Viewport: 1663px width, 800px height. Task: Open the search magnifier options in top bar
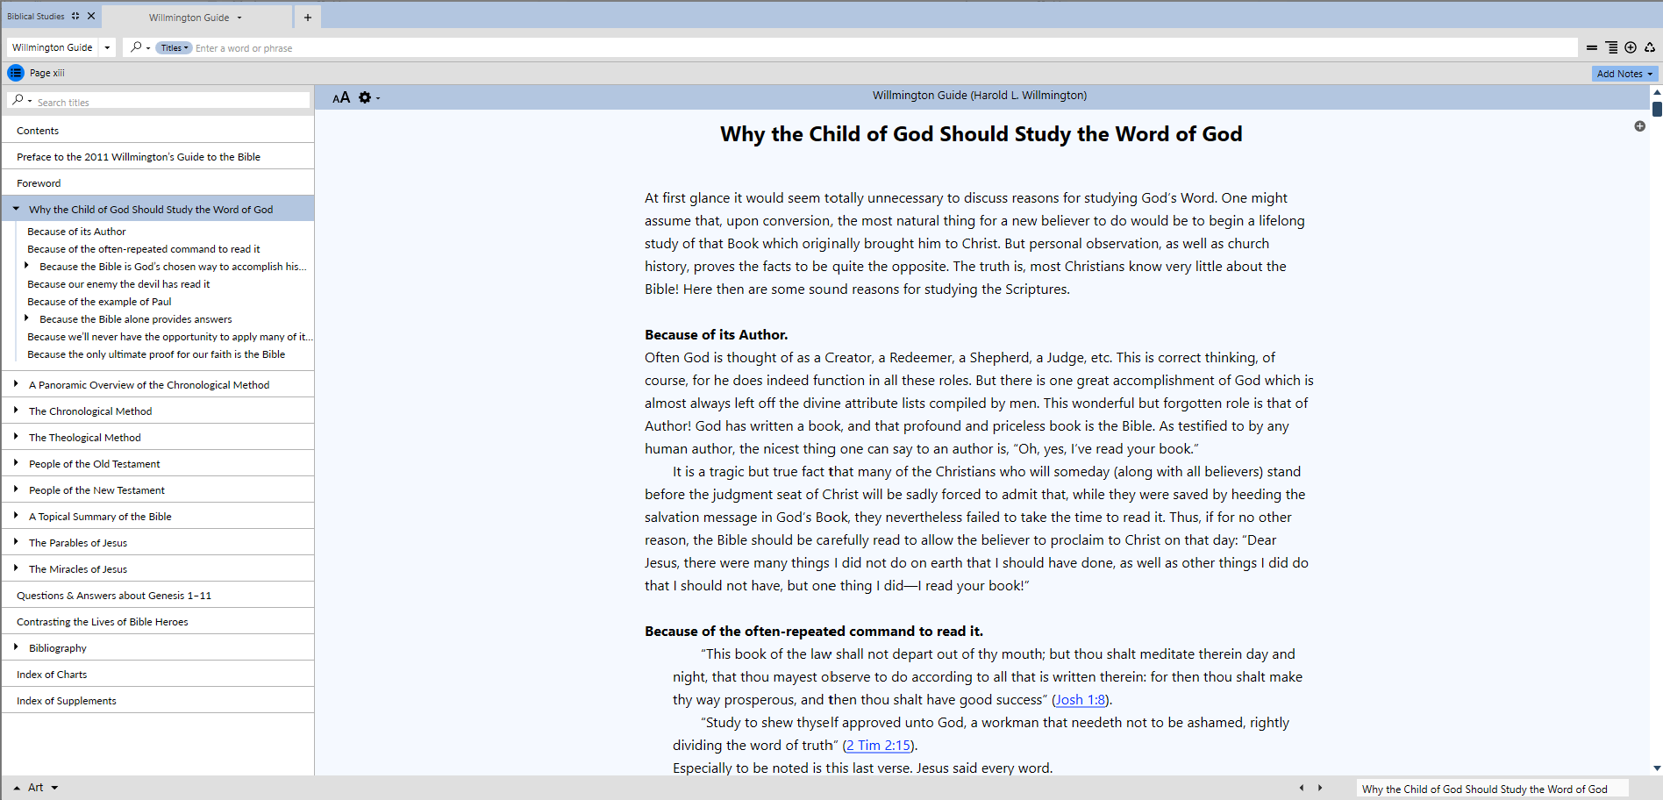coord(139,47)
